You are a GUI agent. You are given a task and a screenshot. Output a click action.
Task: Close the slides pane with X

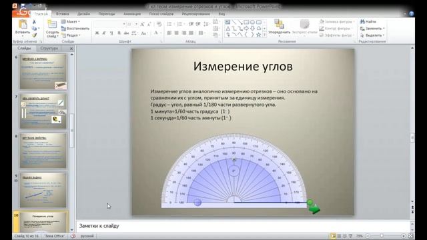coord(71,49)
